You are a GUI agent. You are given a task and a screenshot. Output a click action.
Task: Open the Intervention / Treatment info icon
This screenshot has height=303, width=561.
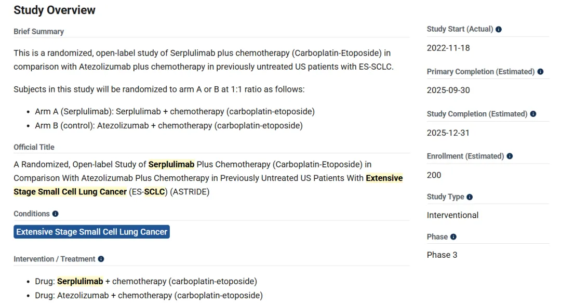pos(101,259)
